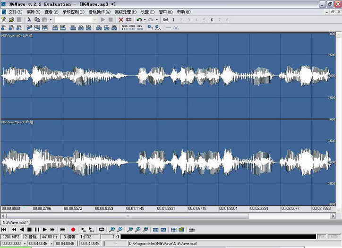Click the 00:01.3931 timeline marker

click(x=165, y=208)
